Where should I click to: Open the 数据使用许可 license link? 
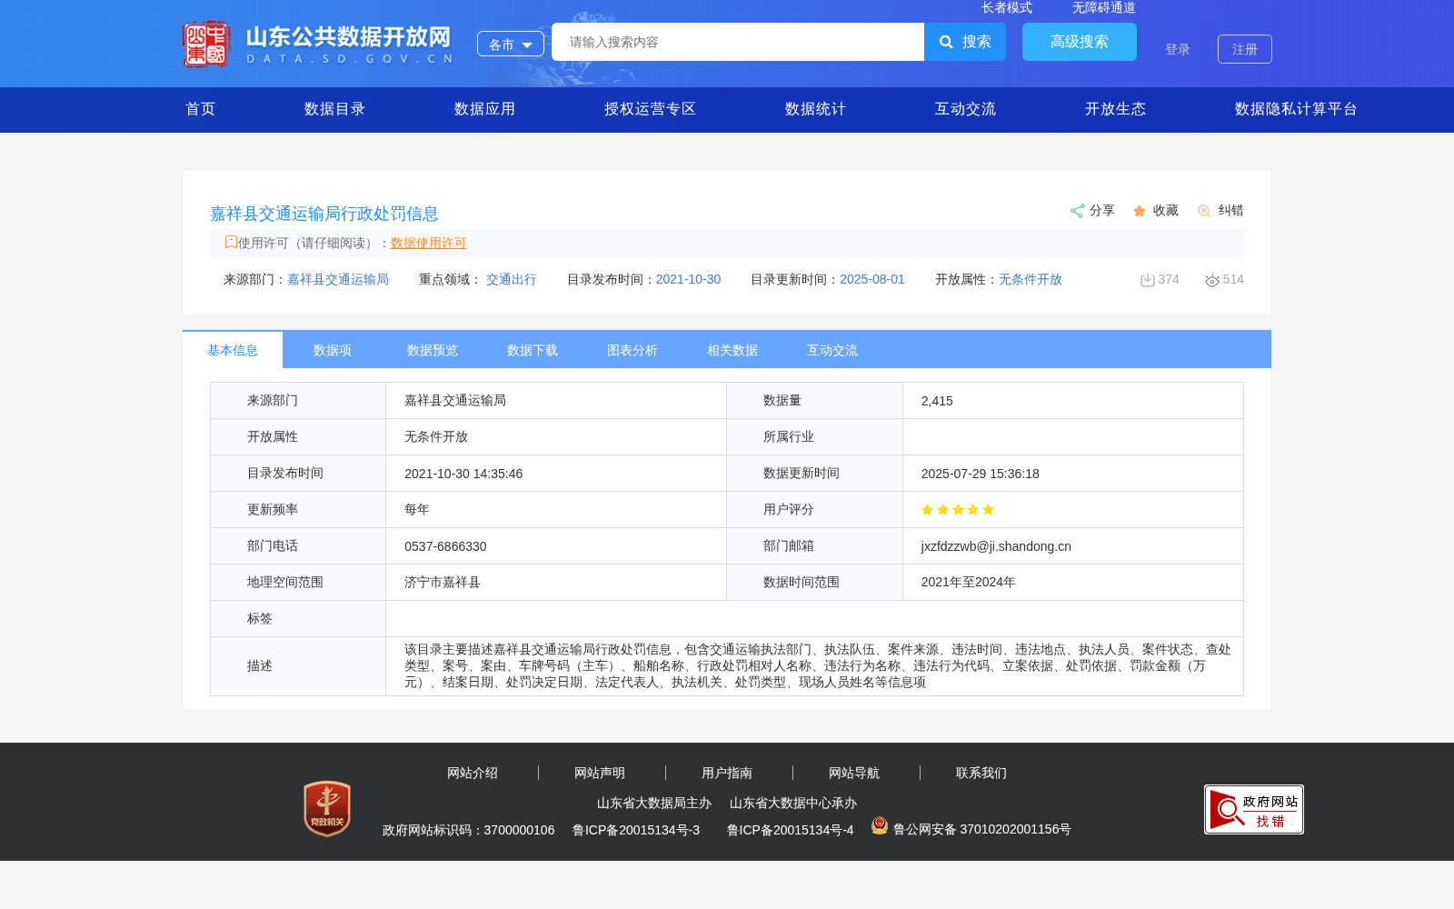click(429, 243)
